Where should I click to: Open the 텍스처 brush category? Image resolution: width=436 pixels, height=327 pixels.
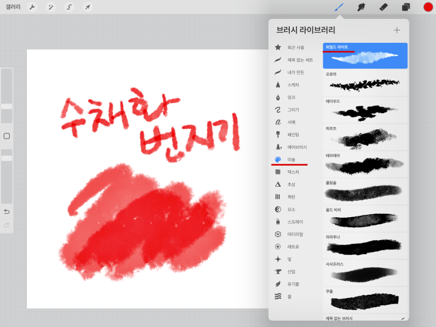coord(294,172)
